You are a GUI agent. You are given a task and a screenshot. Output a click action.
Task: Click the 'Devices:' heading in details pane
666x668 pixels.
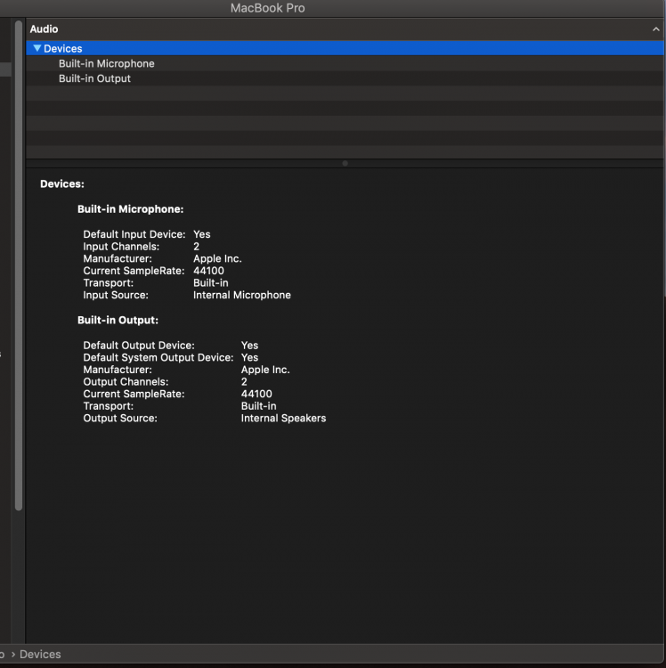tap(62, 183)
